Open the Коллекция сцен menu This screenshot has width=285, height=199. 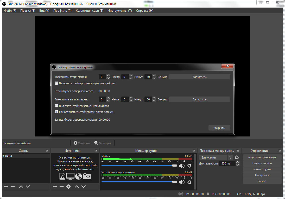coord(90,11)
